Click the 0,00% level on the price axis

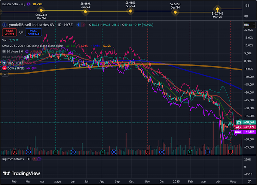point(248,61)
